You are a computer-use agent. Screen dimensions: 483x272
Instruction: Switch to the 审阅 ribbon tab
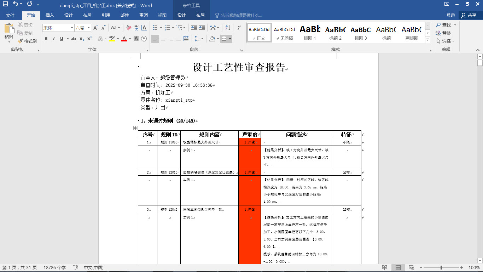click(x=143, y=15)
